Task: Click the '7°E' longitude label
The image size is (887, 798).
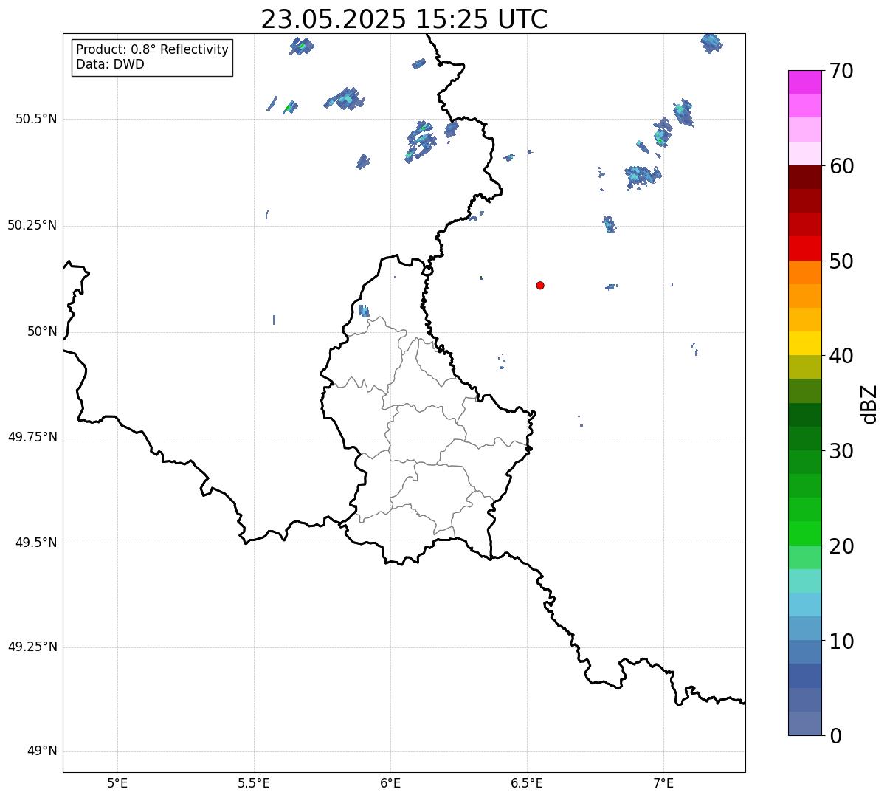Action: click(663, 782)
